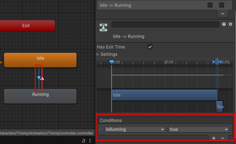Select the Running state node

[40, 96]
